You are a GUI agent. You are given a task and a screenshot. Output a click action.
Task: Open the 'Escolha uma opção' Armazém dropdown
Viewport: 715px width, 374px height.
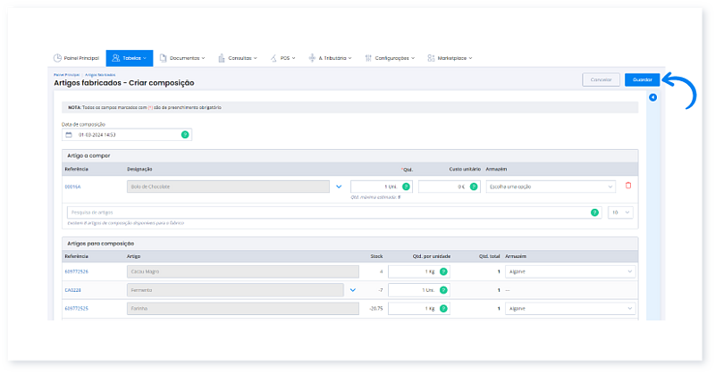(x=549, y=187)
